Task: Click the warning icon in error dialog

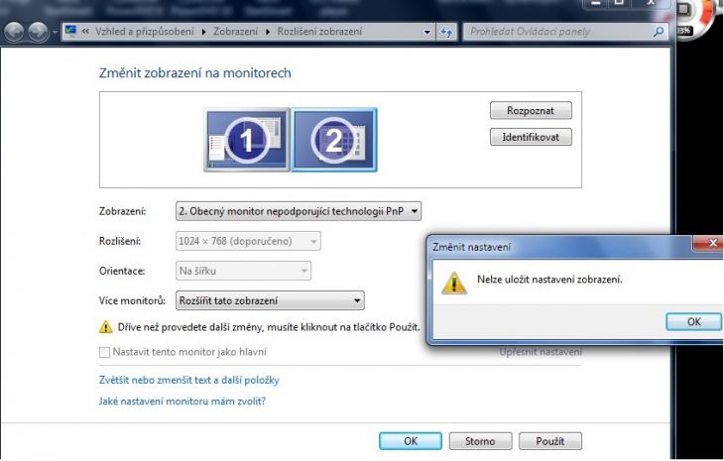Action: point(454,283)
